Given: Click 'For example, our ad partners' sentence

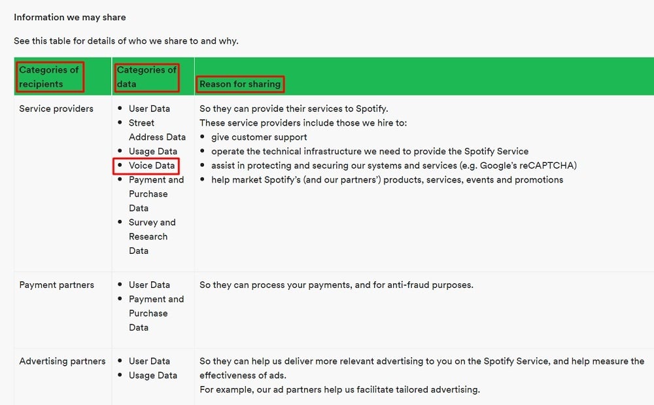Looking at the screenshot, I should click(340, 389).
